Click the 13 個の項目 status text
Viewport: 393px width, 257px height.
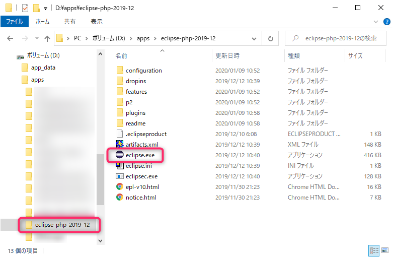[x=23, y=250]
